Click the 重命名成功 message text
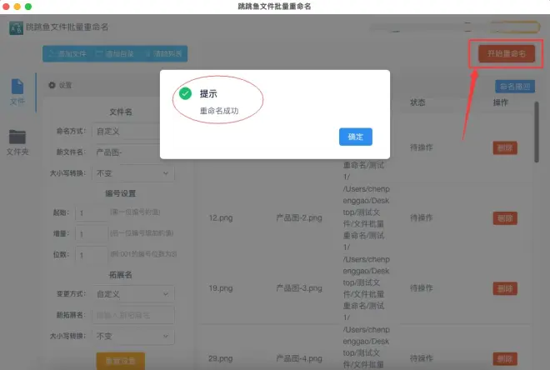Image resolution: width=550 pixels, height=370 pixels. pyautogui.click(x=219, y=111)
